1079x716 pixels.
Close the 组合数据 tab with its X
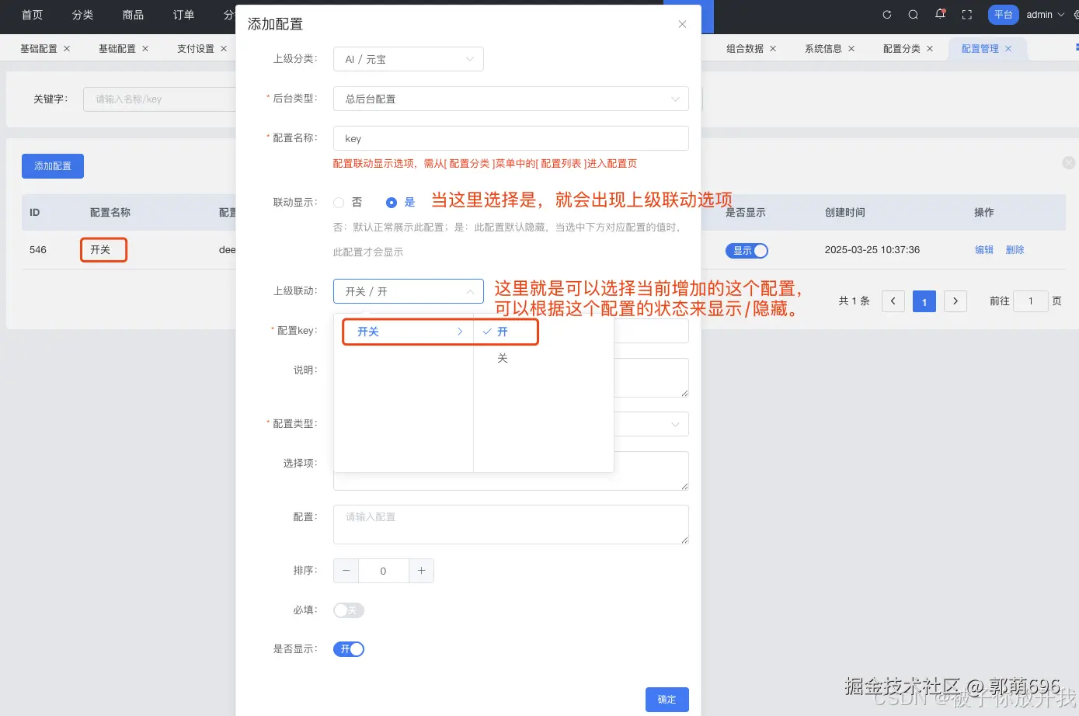773,48
